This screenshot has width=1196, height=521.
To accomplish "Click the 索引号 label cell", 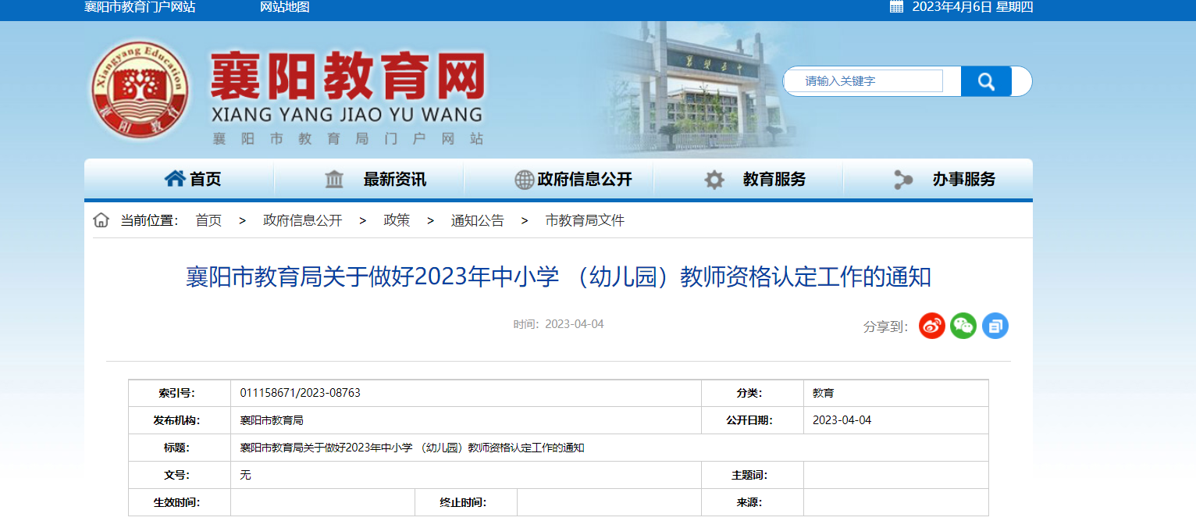I will click(180, 393).
